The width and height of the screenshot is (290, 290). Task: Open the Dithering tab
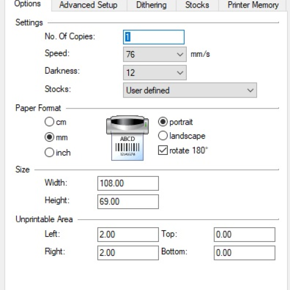[151, 5]
